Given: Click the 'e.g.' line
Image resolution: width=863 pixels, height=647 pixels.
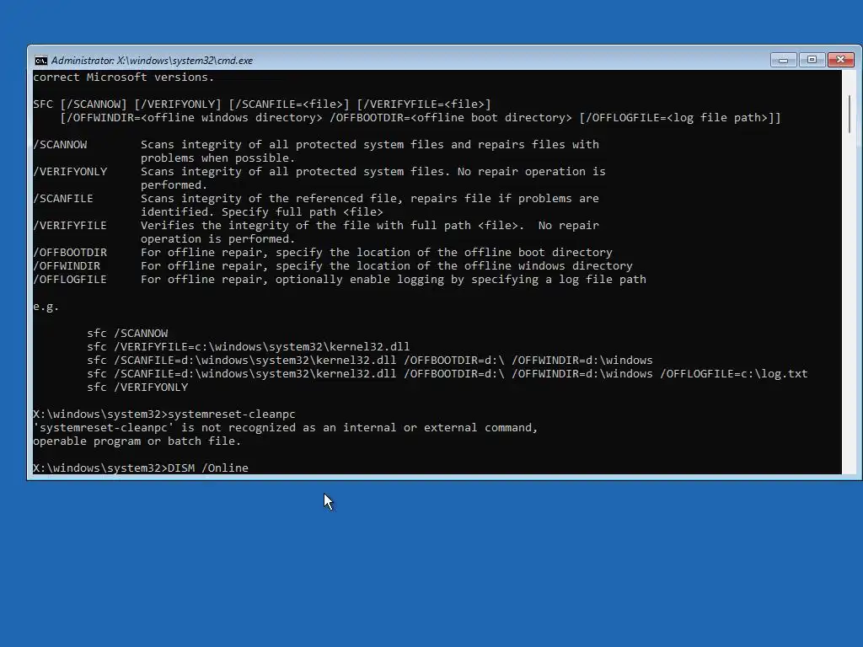Looking at the screenshot, I should click(x=46, y=307).
